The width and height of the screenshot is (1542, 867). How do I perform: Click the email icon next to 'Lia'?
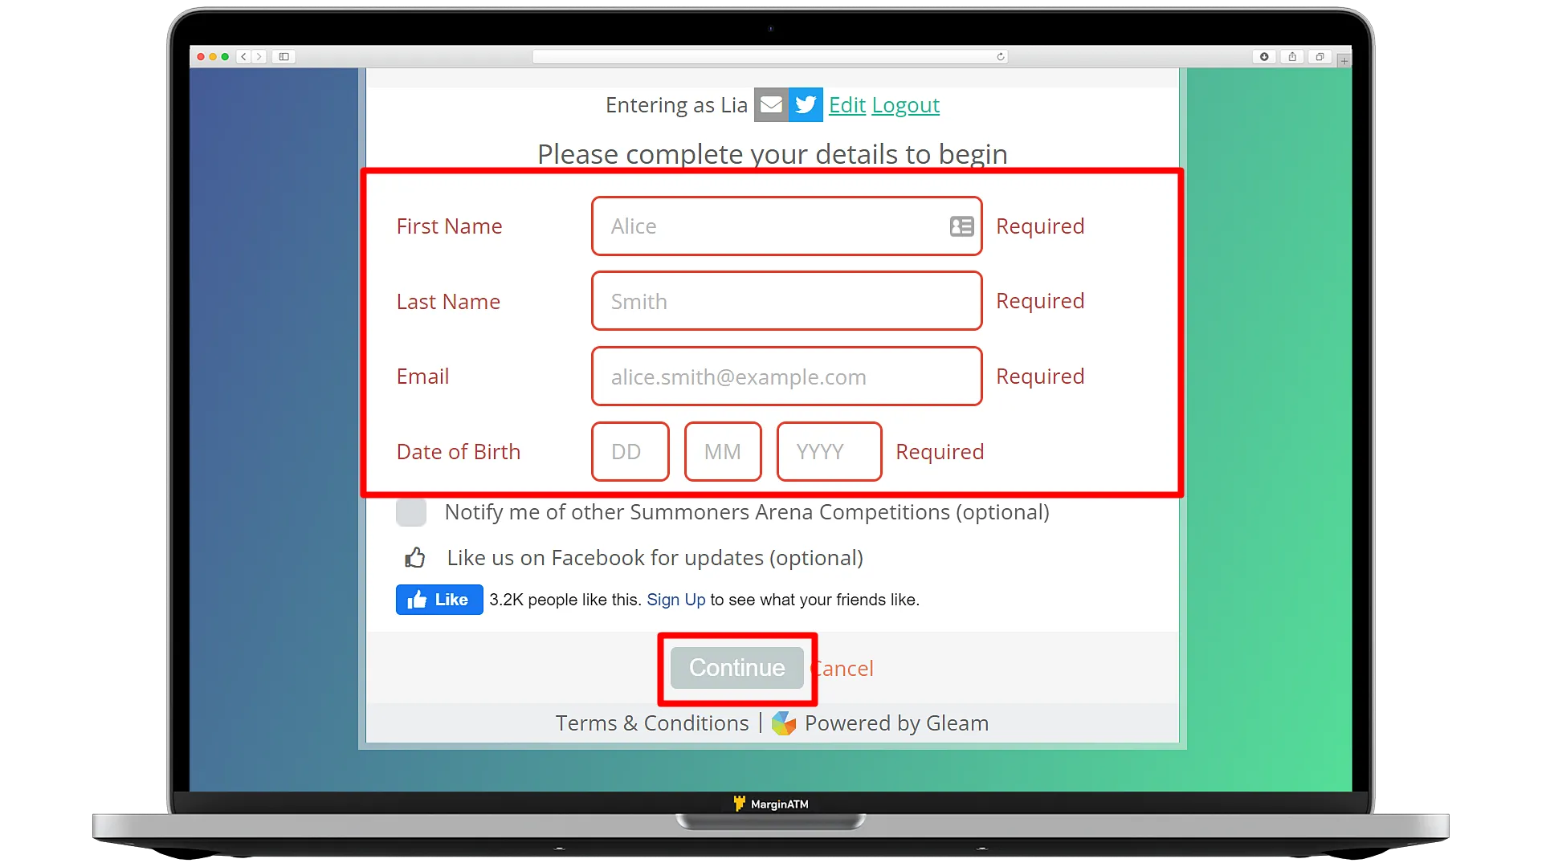[x=770, y=104]
